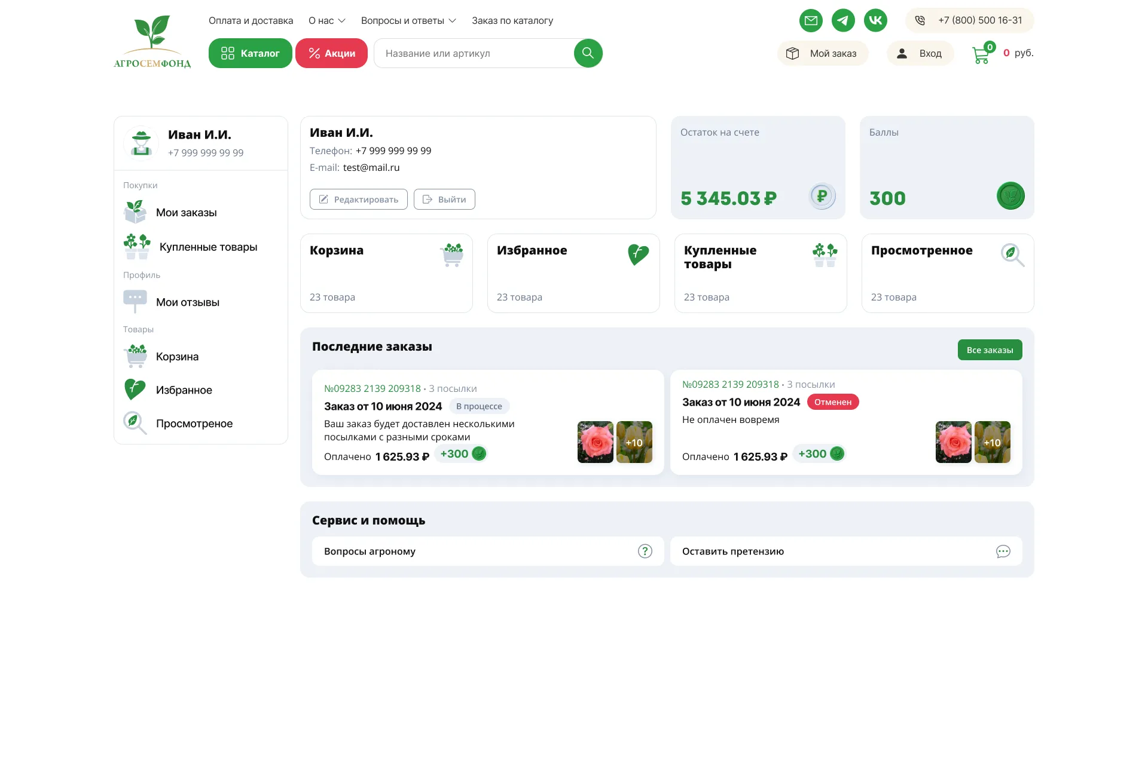Click the green leaf points icon

click(x=1010, y=196)
